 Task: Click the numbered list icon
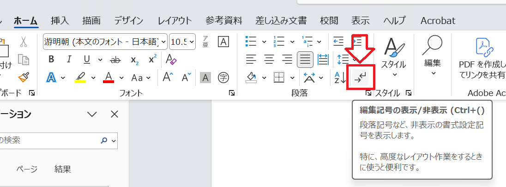tap(278, 42)
